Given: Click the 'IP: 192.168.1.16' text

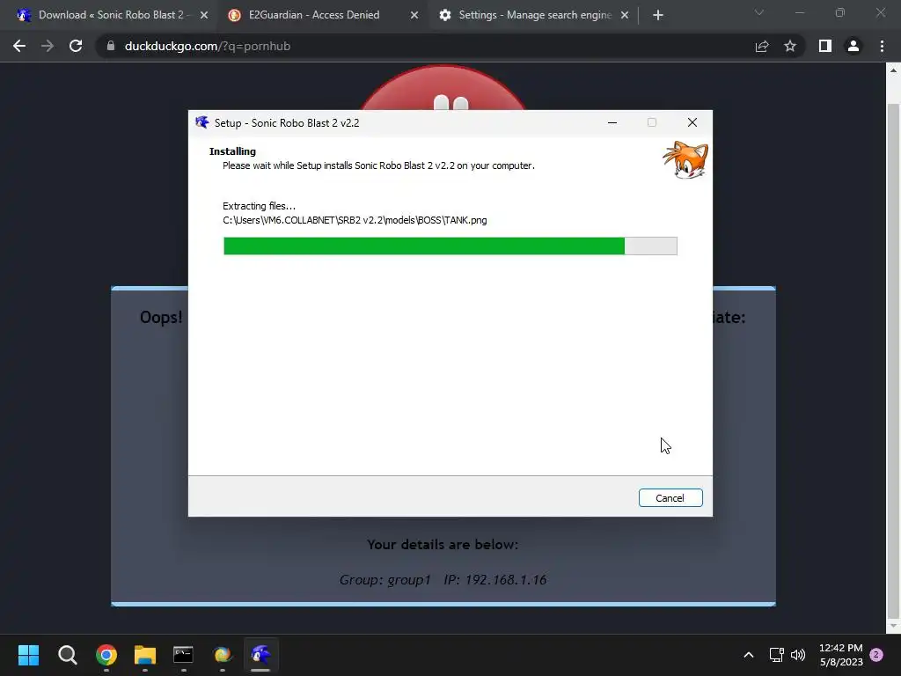Looking at the screenshot, I should coord(494,579).
